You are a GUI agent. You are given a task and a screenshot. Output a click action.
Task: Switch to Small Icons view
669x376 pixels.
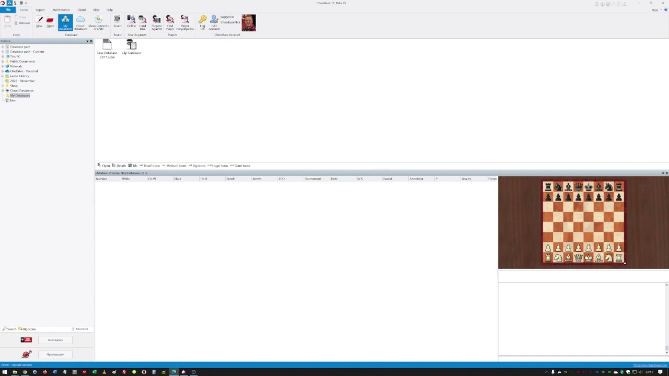[149, 166]
